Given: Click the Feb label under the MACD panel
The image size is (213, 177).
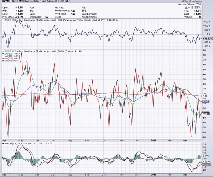Looking at the screenshot, I should [169, 175].
